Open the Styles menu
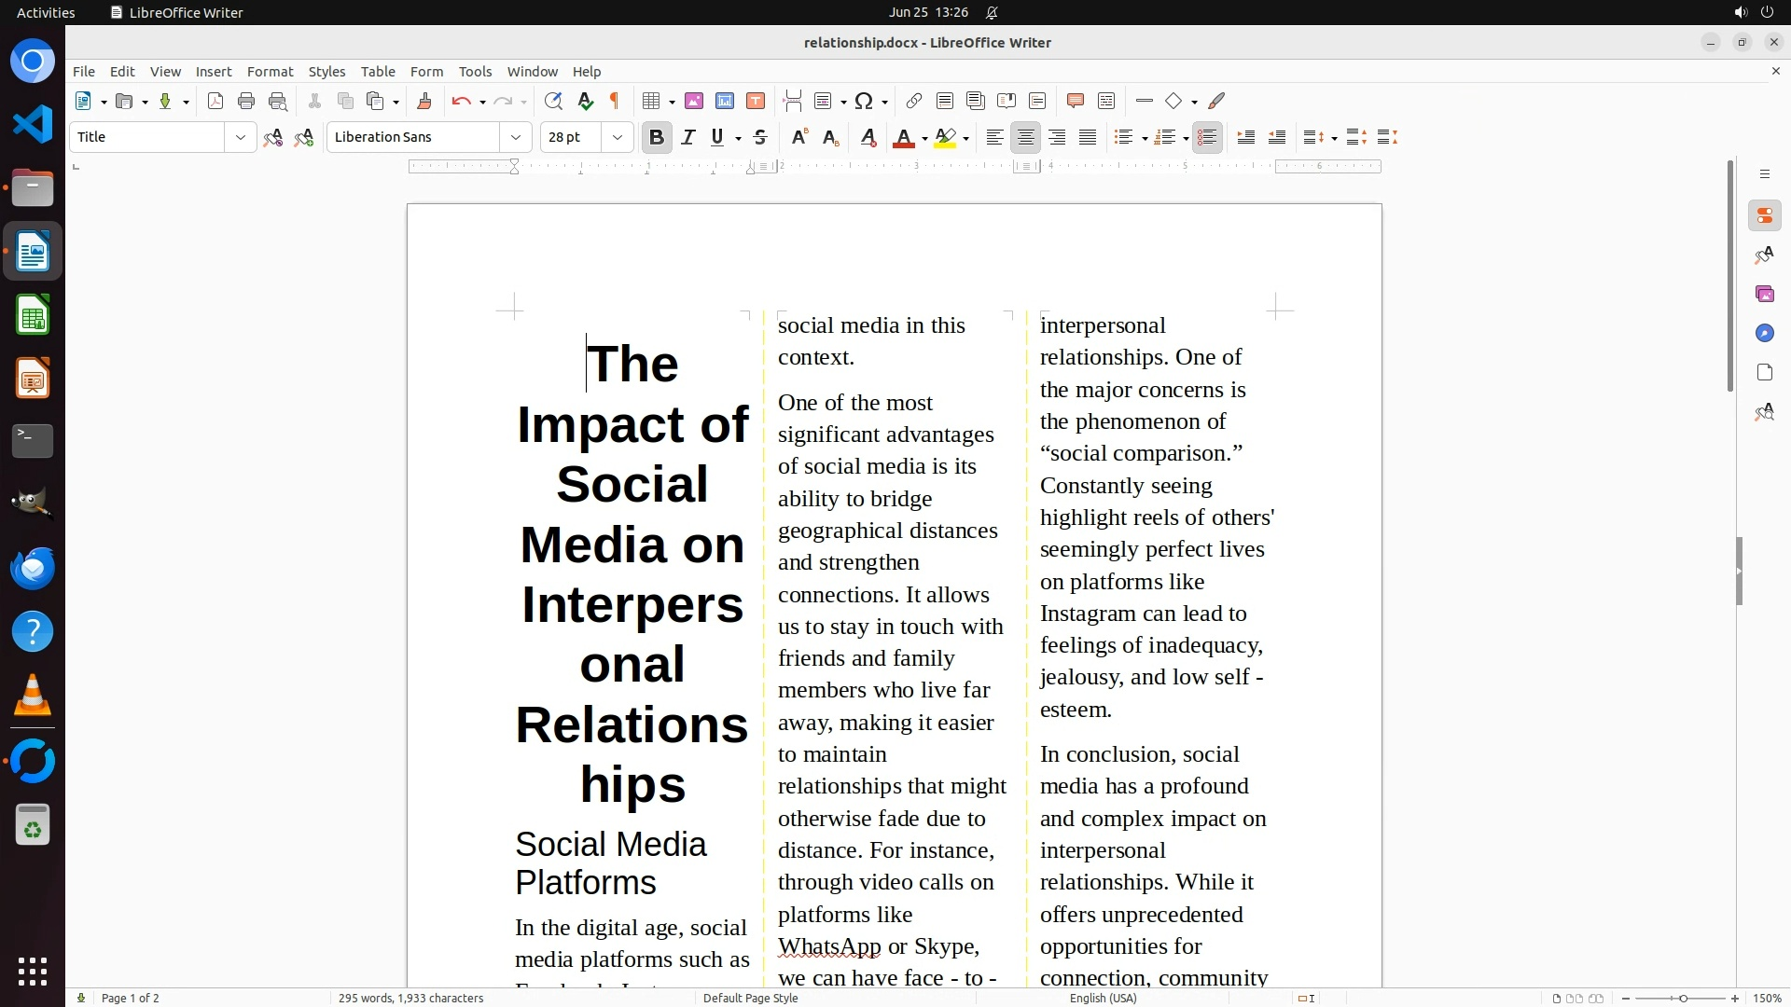 coord(326,72)
